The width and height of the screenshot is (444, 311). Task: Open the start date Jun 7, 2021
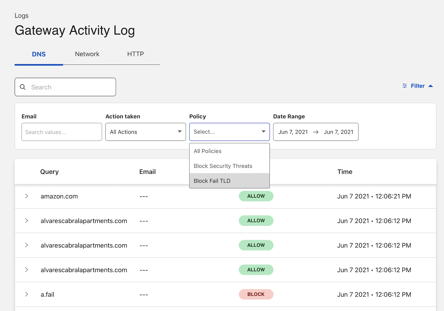pos(293,132)
